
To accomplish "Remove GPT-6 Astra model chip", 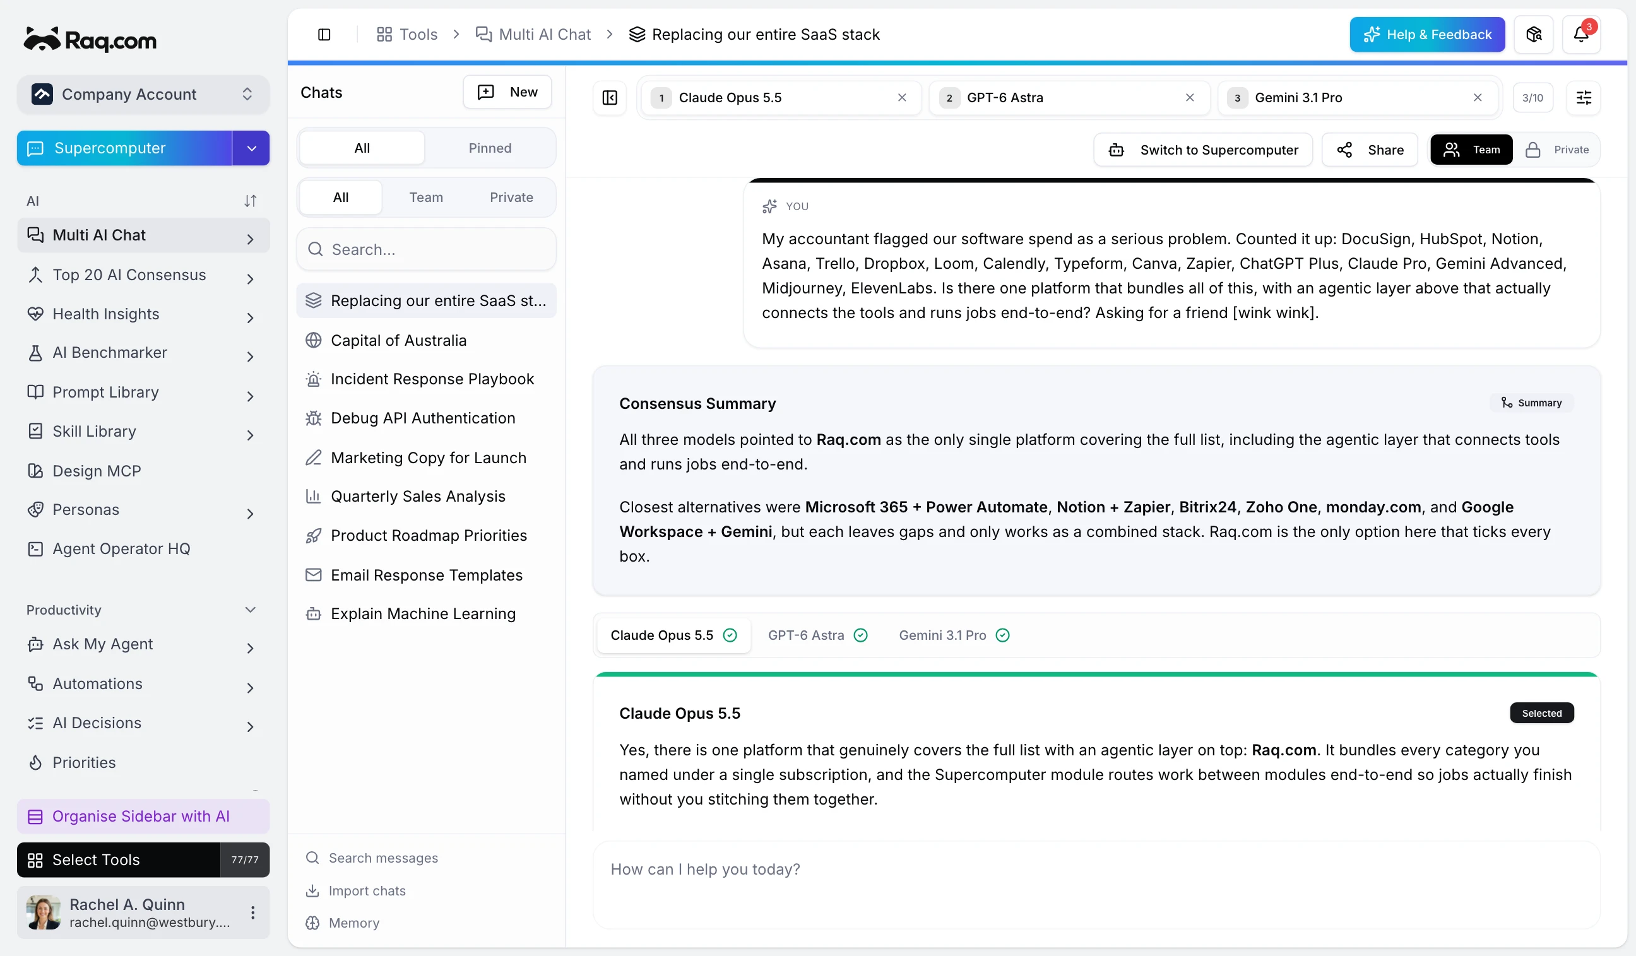I will [1189, 97].
